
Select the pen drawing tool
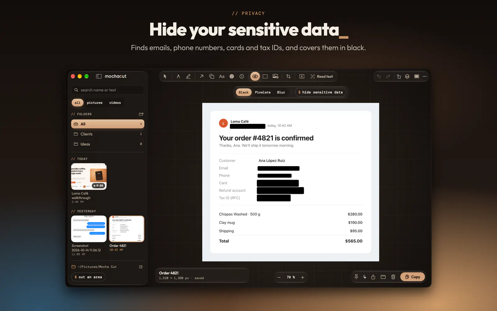[x=178, y=77]
